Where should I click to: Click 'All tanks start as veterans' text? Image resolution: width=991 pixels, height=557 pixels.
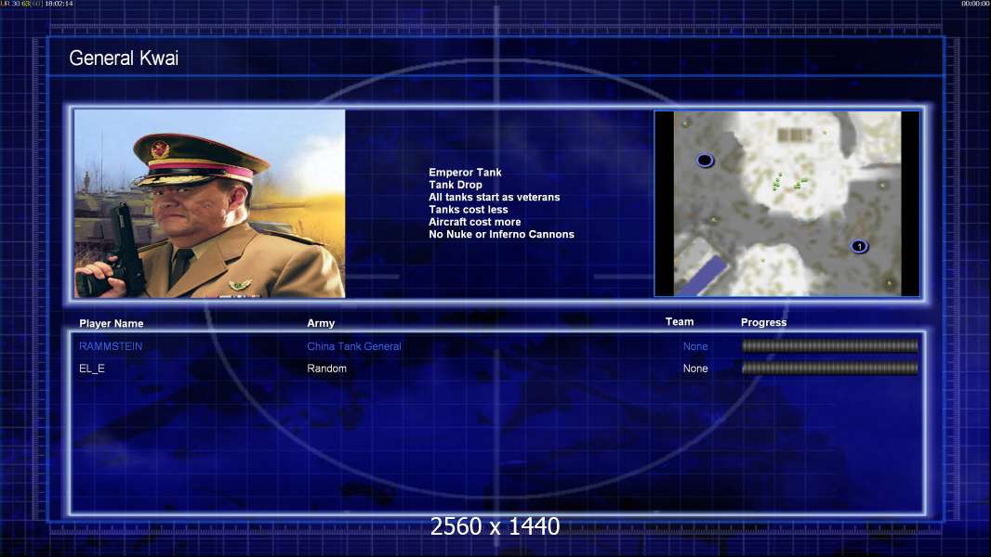coord(495,197)
